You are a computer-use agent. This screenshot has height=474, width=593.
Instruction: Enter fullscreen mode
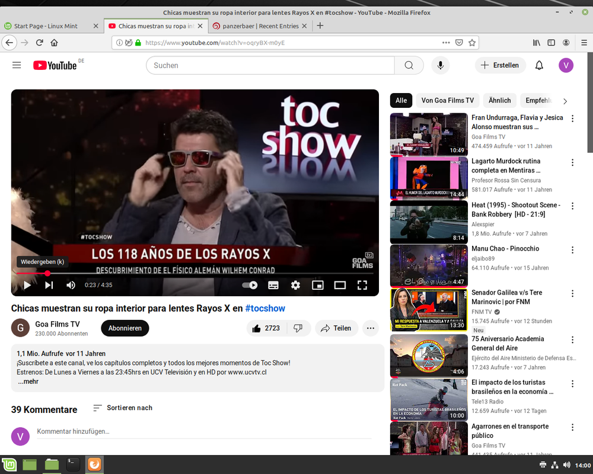[x=362, y=285]
